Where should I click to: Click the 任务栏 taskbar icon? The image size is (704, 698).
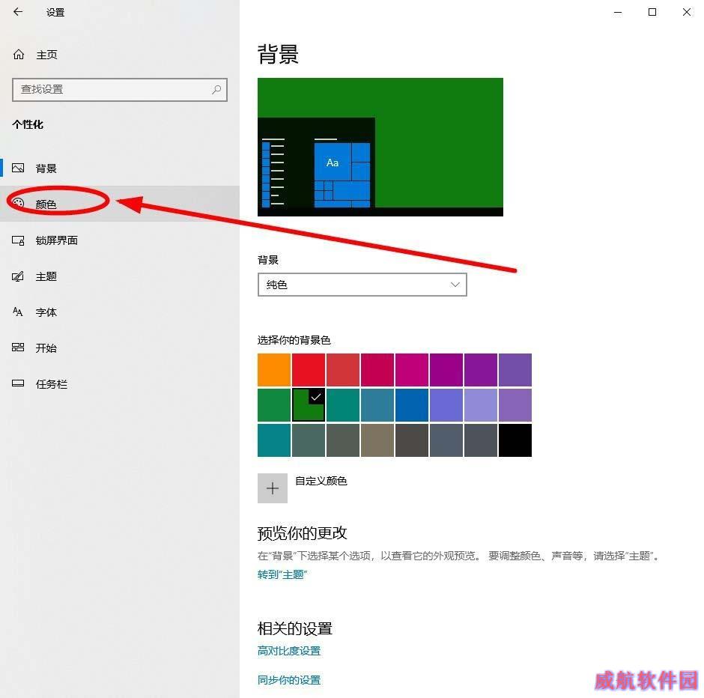click(x=18, y=383)
